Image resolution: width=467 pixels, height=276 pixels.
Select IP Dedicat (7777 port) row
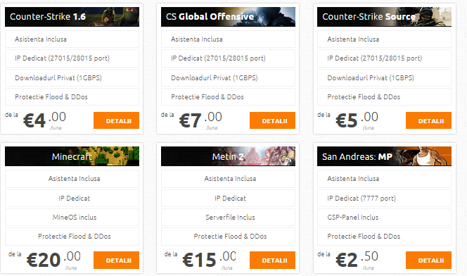(x=384, y=199)
